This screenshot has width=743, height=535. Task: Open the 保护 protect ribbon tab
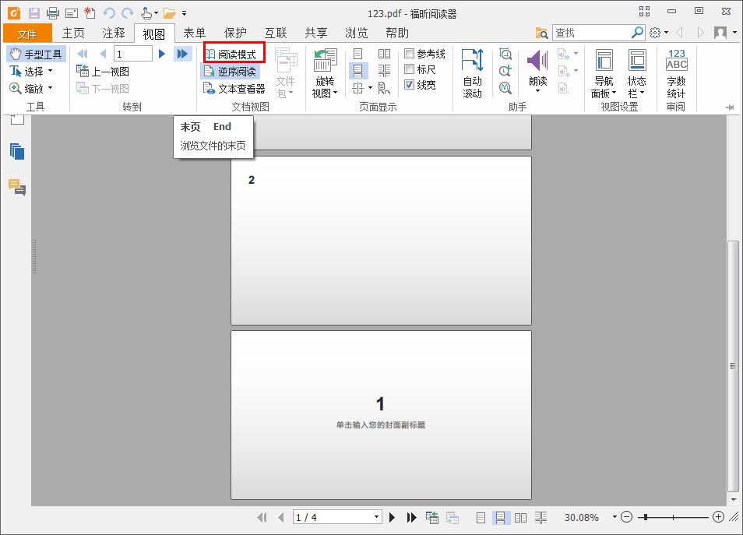click(234, 33)
